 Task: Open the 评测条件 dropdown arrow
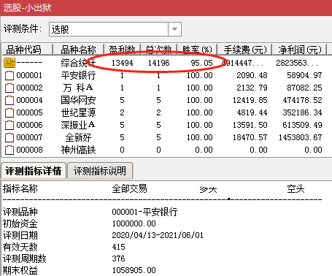174,29
